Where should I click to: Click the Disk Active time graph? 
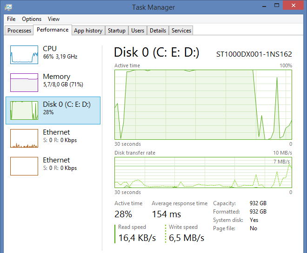pos(203,104)
